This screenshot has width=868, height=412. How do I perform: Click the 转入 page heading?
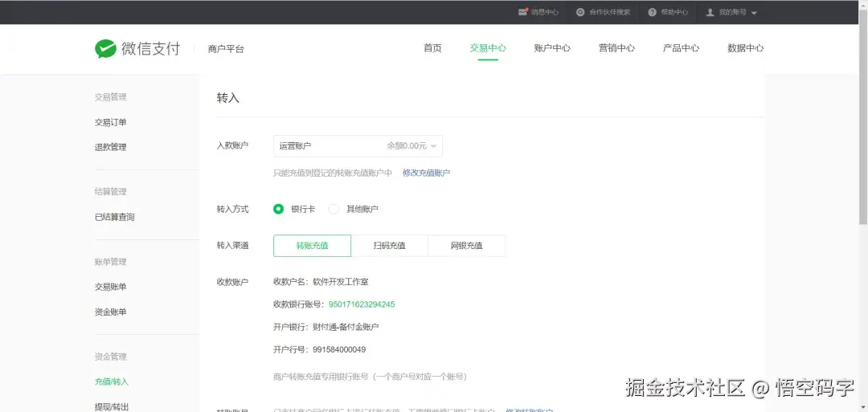pos(227,98)
